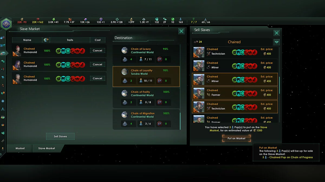Click the energy icon beside 1350 estimate

tap(254, 131)
